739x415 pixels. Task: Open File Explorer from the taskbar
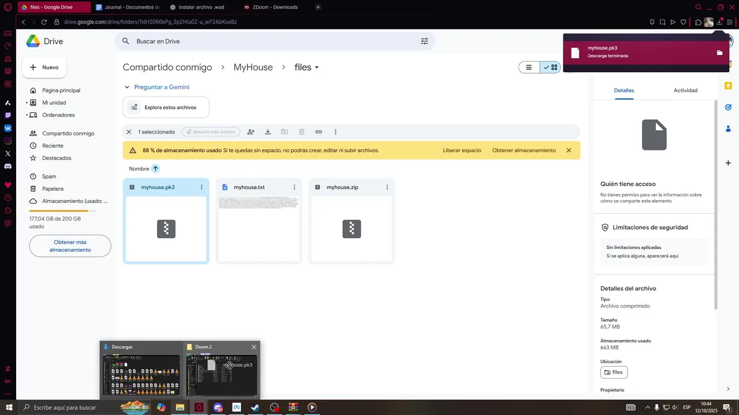[x=180, y=408]
